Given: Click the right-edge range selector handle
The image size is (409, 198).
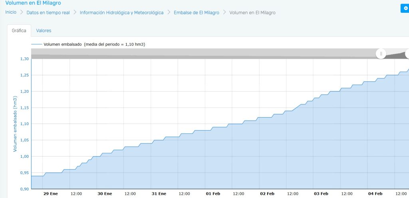Looking at the screenshot, I should [x=407, y=53].
